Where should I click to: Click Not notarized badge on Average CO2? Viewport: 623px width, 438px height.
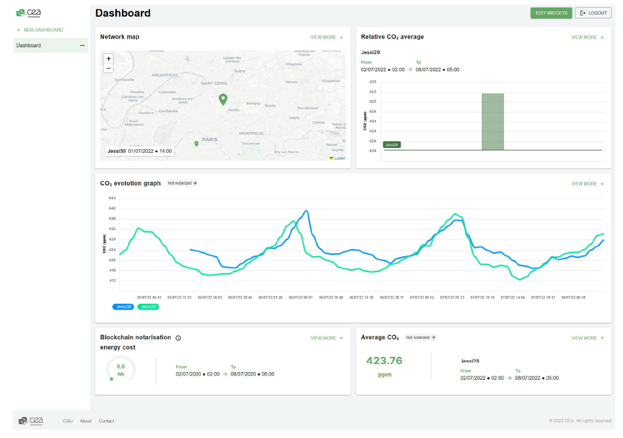[420, 337]
